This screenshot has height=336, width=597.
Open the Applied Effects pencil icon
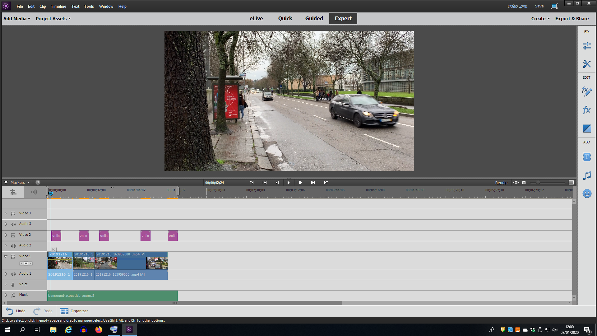pyautogui.click(x=587, y=91)
